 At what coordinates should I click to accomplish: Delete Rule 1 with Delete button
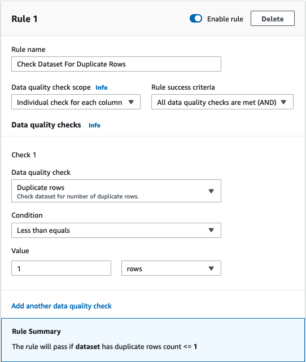273,19
